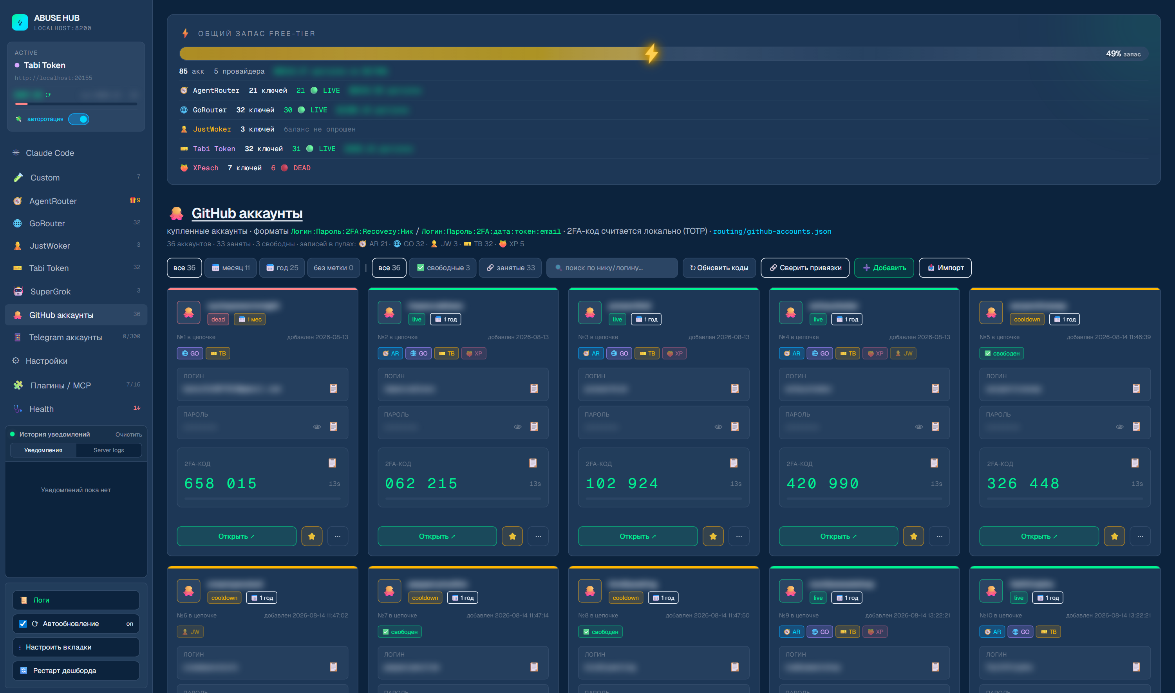Click Открыть on account №1 card
The height and width of the screenshot is (693, 1175).
pyautogui.click(x=236, y=536)
